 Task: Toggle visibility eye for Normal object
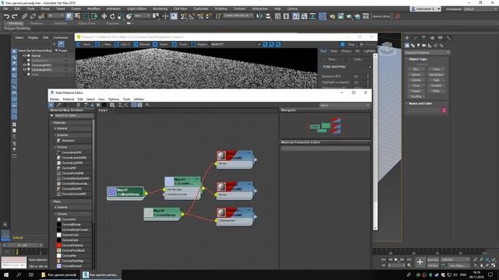point(24,55)
